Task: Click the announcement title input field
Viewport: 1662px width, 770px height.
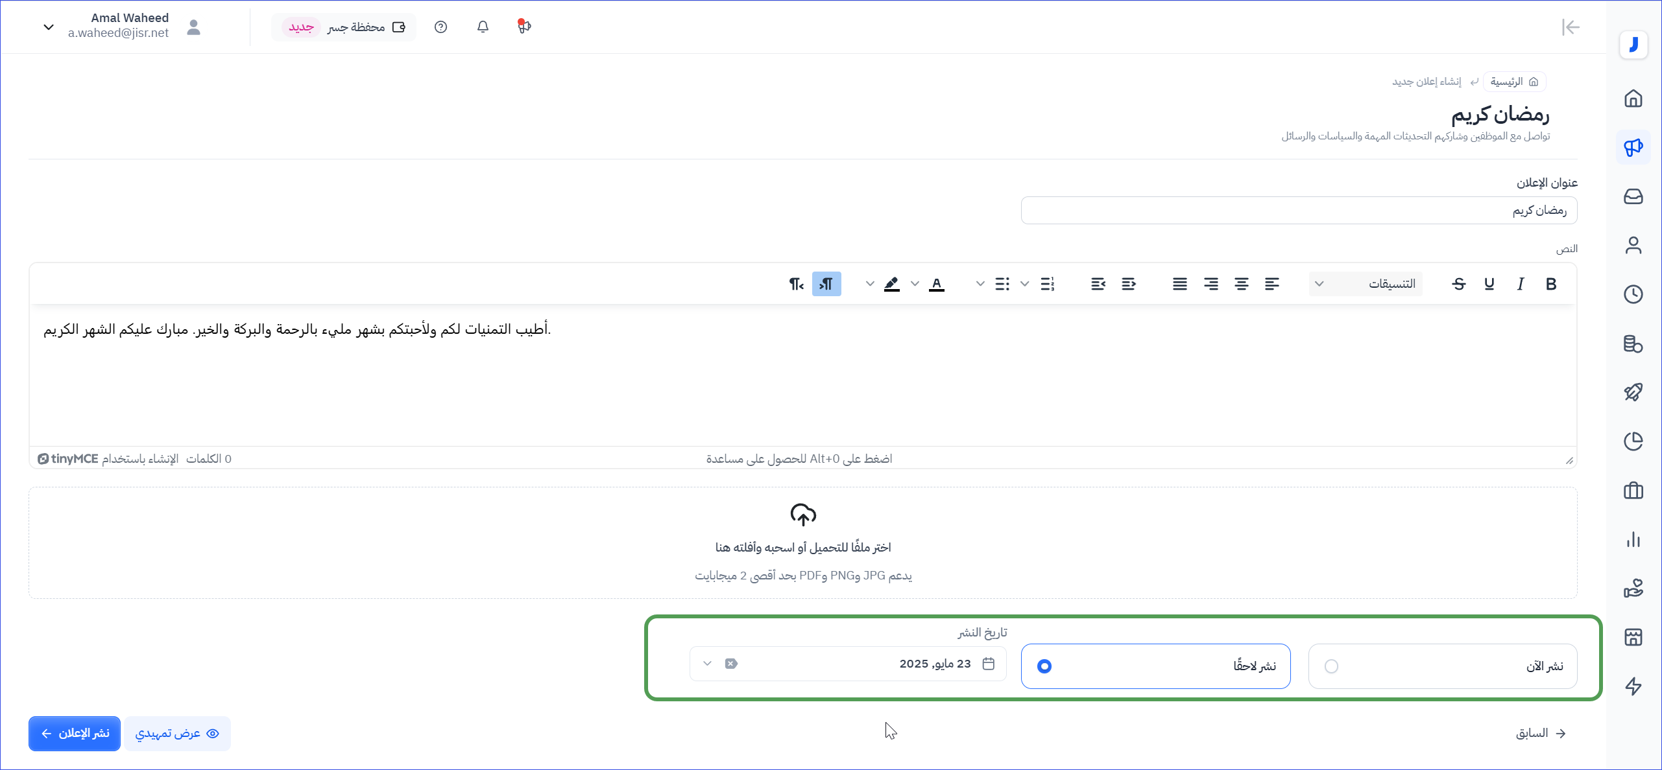Action: tap(1299, 211)
